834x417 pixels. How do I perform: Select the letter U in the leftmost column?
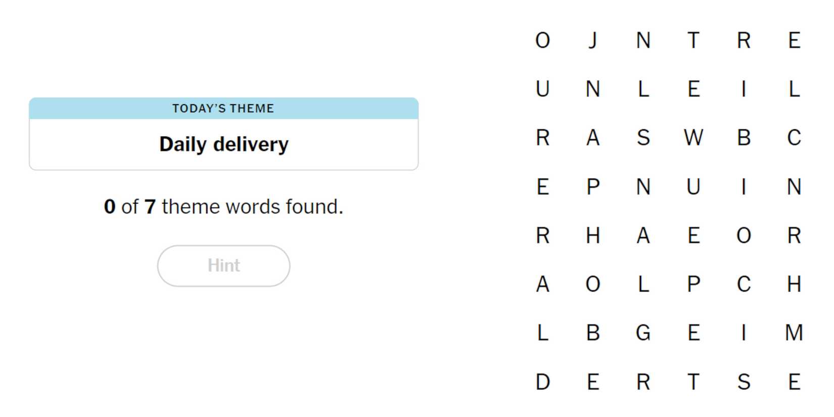pos(542,89)
